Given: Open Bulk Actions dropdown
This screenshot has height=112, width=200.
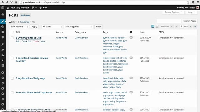Looking at the screenshot, I should pyautogui.click(x=19, y=26).
